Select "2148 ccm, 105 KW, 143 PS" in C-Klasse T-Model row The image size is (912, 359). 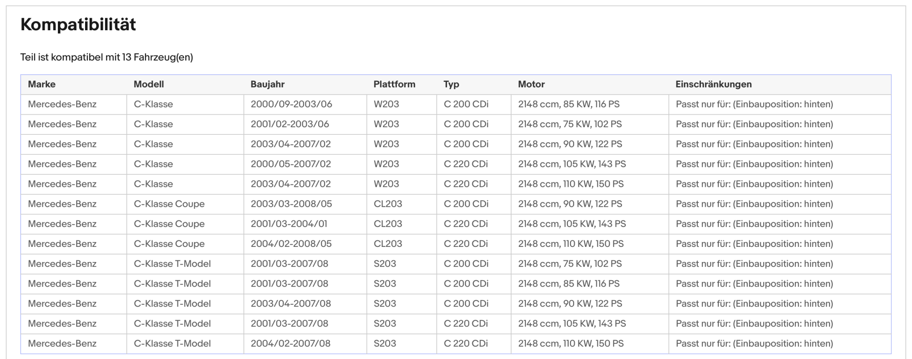[572, 323]
